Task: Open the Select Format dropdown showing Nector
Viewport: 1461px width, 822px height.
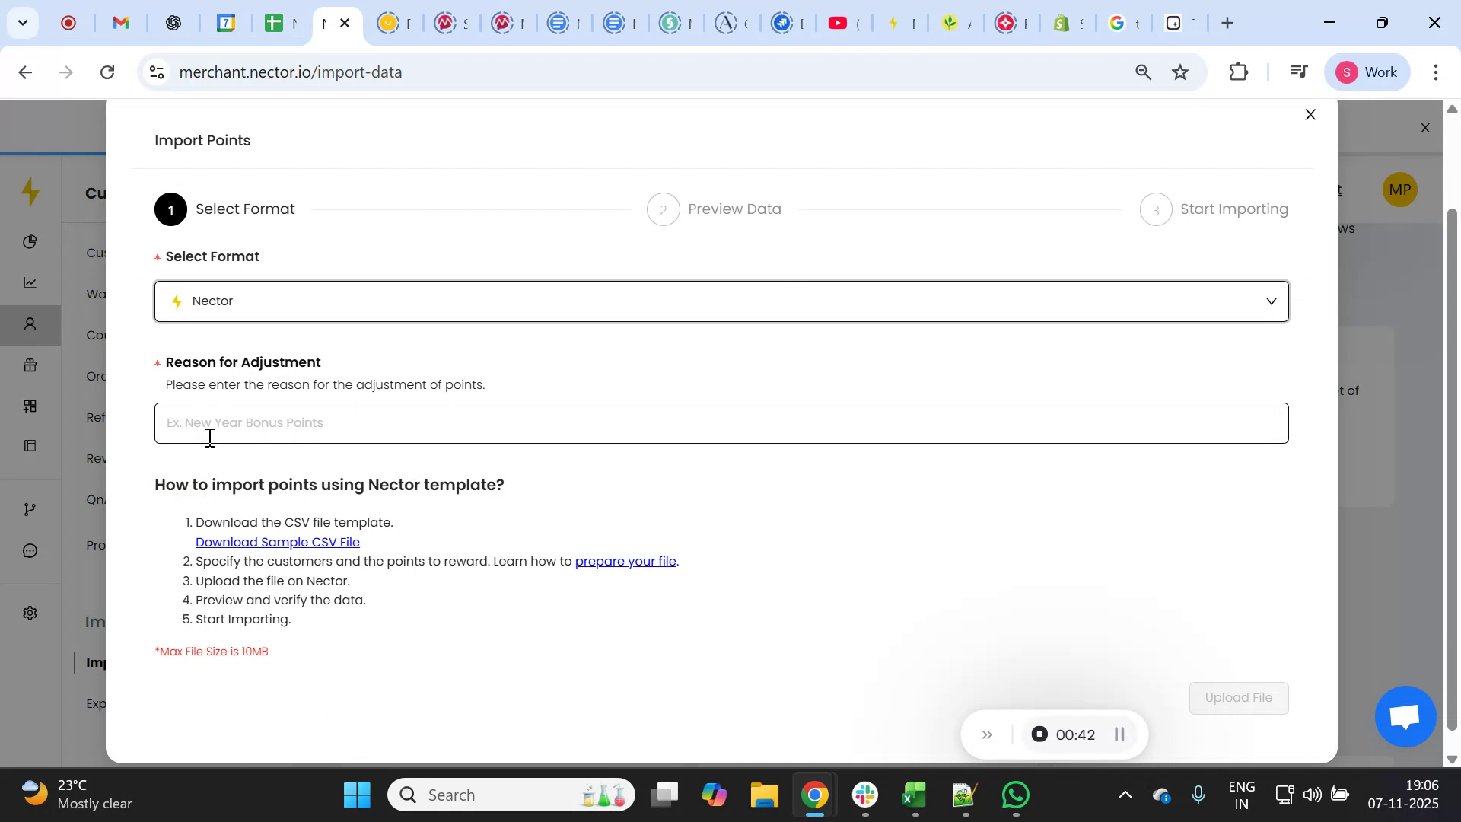Action: coord(721,301)
